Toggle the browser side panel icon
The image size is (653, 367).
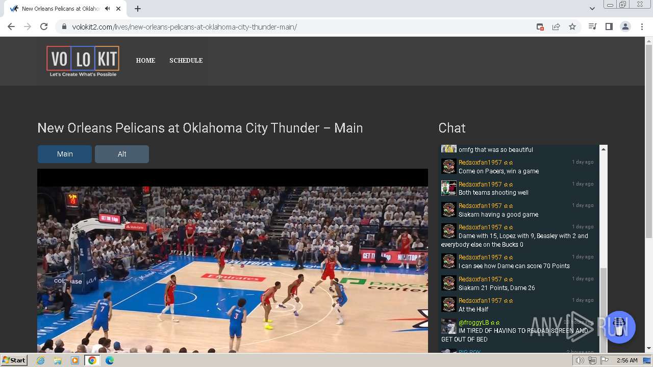[609, 27]
